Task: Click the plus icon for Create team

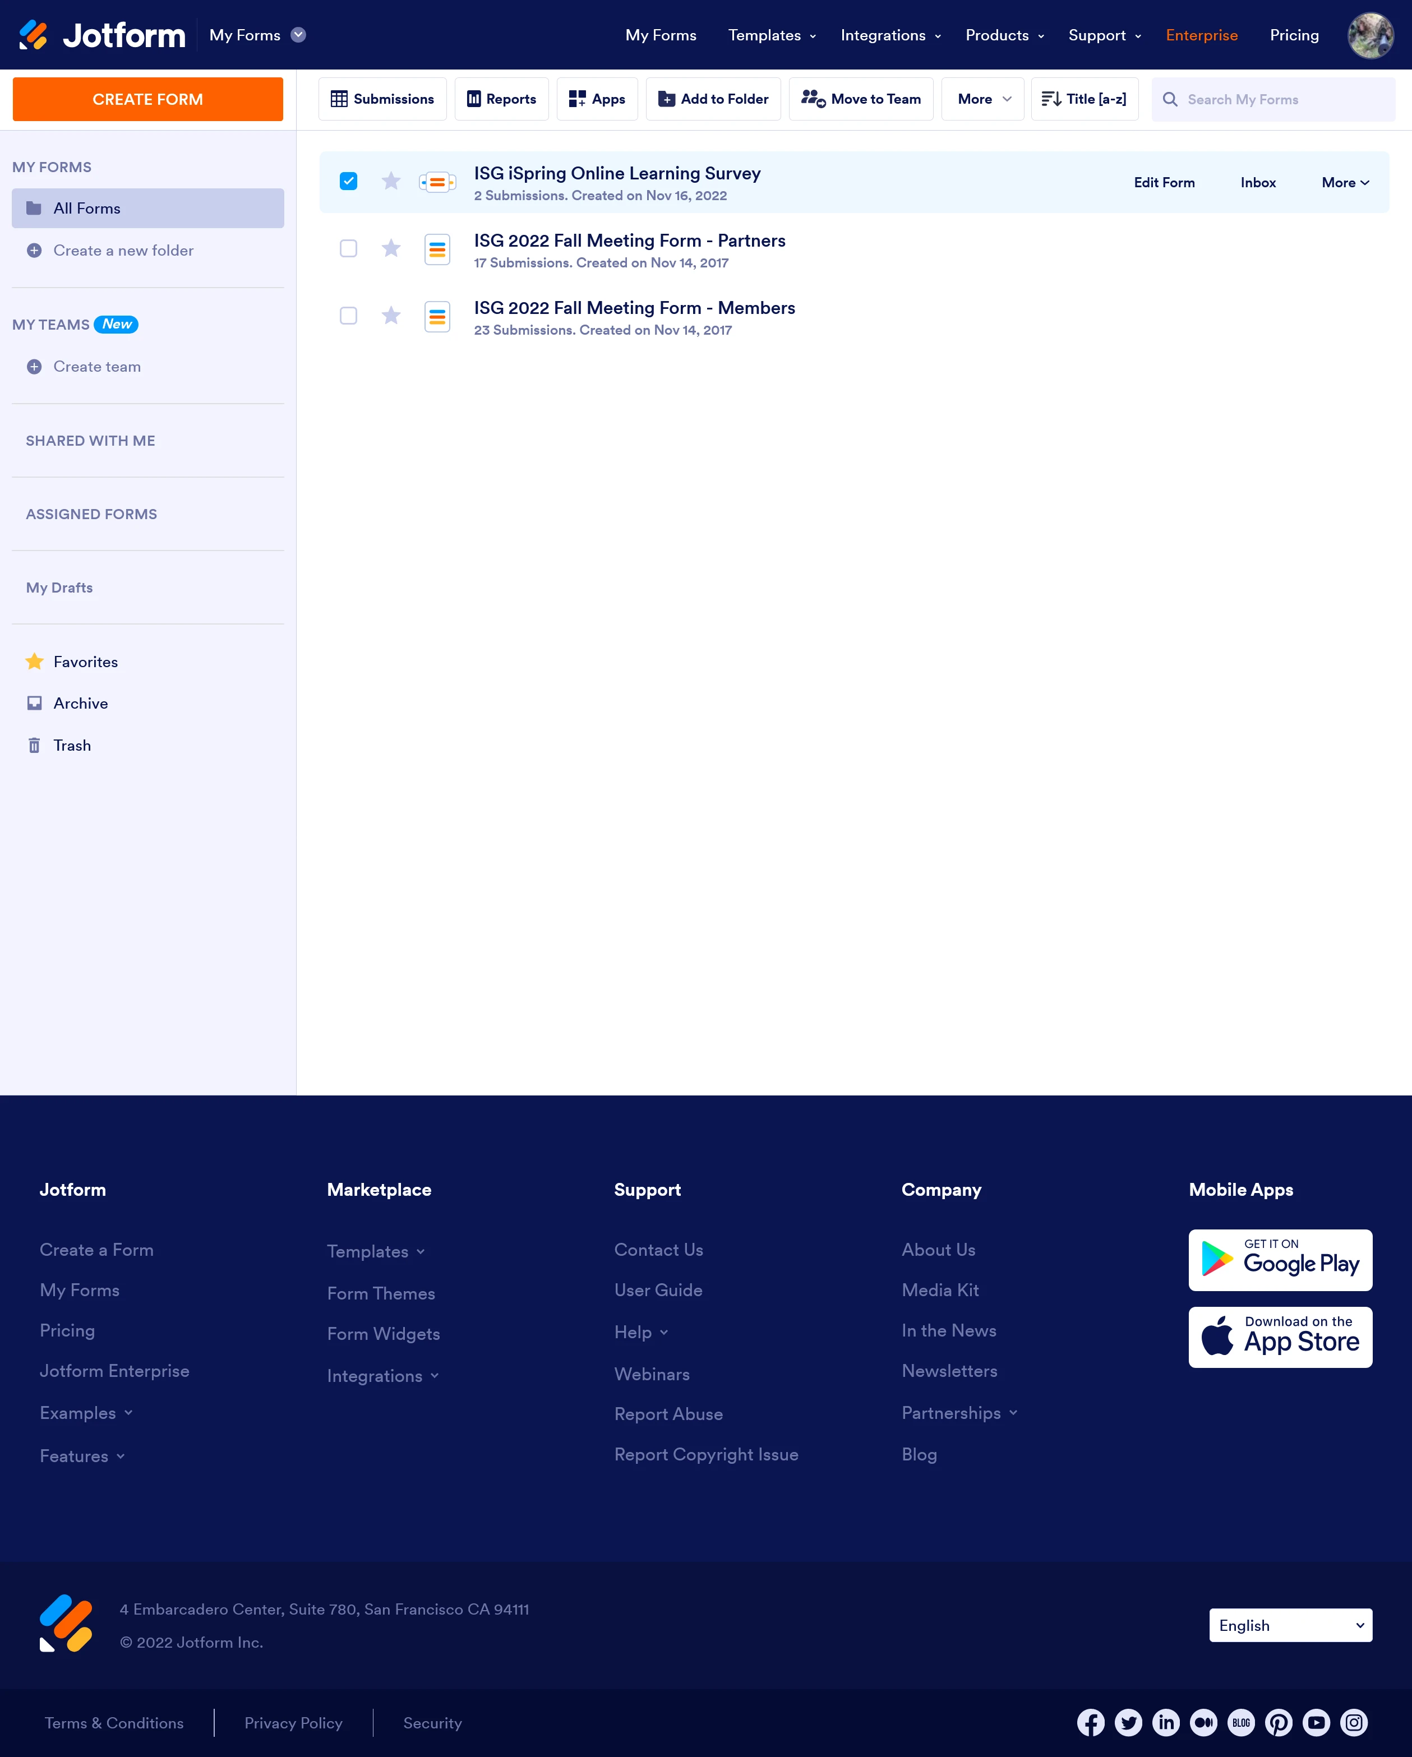Action: pyautogui.click(x=34, y=367)
